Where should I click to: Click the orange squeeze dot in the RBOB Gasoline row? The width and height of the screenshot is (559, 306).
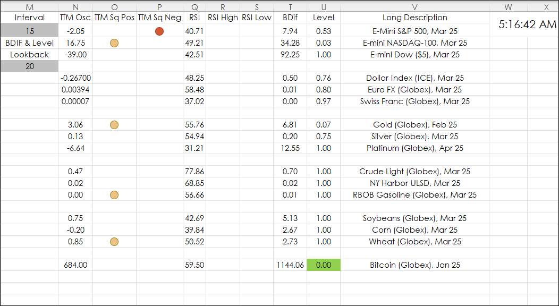(114, 195)
